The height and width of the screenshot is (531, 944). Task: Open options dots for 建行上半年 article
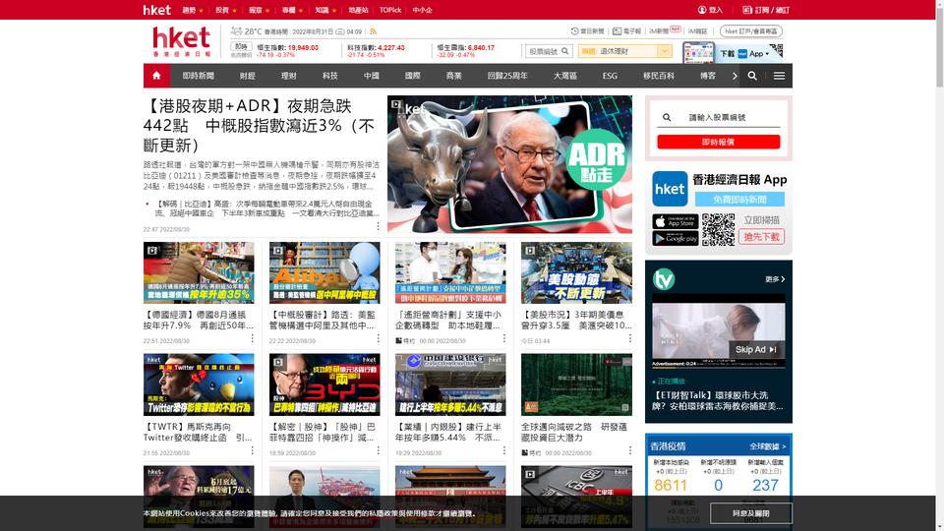click(503, 450)
